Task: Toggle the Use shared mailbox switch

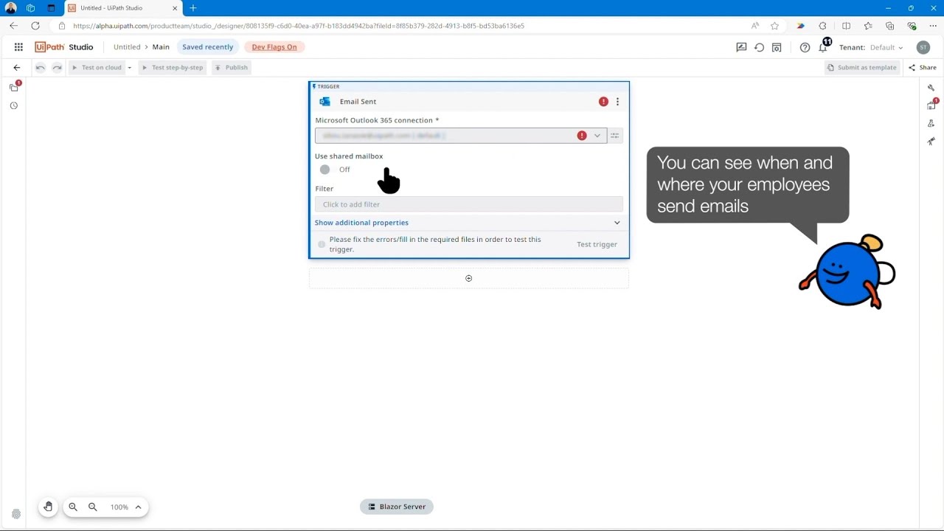Action: [325, 170]
